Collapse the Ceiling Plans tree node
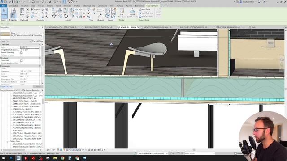Image resolution: width=287 pixels, height=161 pixels. coord(8,141)
